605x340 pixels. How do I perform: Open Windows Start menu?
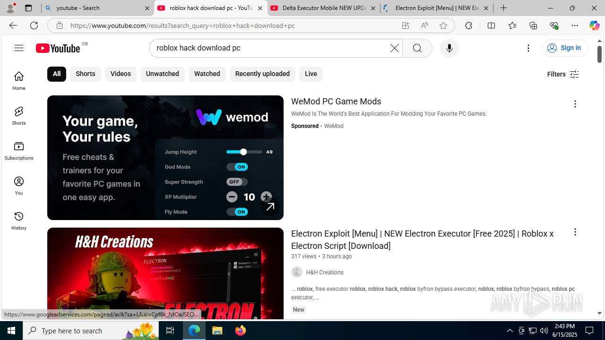click(11, 331)
